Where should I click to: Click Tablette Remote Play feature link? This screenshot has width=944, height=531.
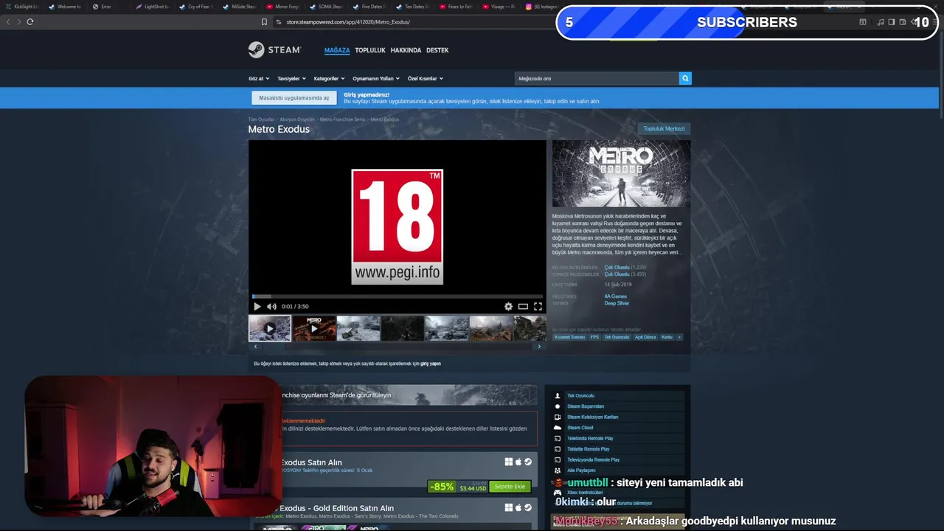(x=588, y=449)
